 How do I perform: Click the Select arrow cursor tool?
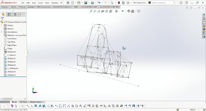(112, 3)
